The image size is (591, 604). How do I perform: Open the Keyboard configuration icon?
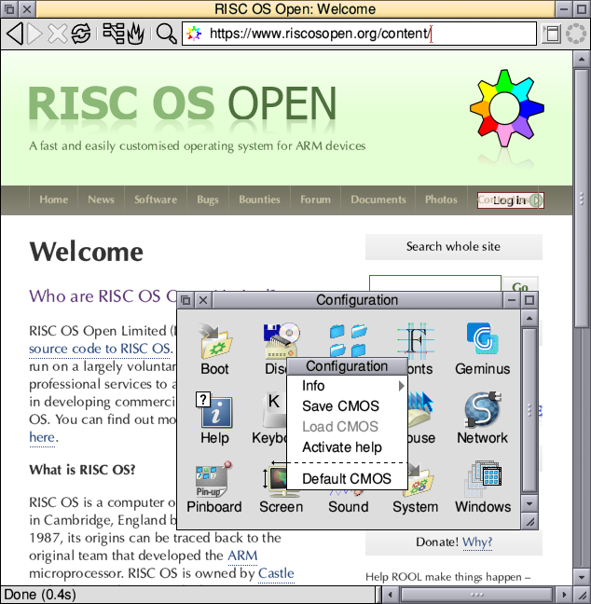point(269,418)
